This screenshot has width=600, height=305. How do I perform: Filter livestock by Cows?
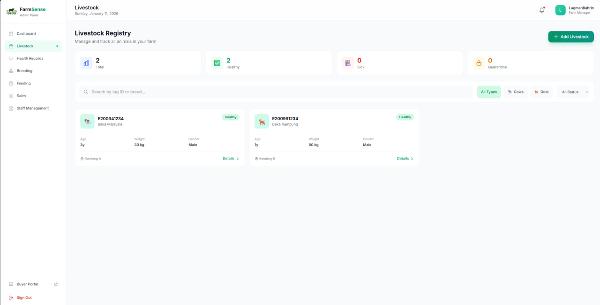point(516,91)
